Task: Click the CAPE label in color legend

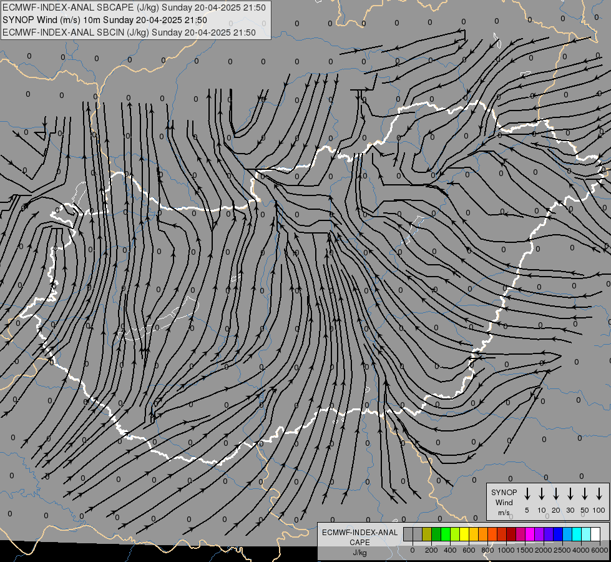Action: click(359, 543)
